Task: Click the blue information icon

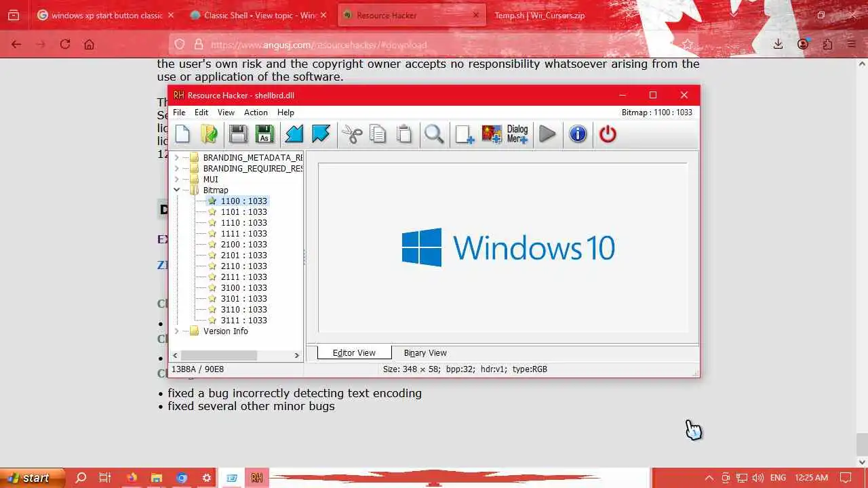Action: (x=578, y=134)
